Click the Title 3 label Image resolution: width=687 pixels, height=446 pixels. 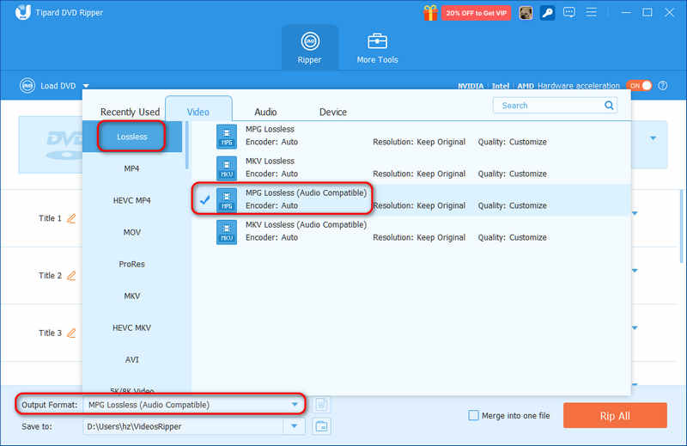click(x=50, y=333)
